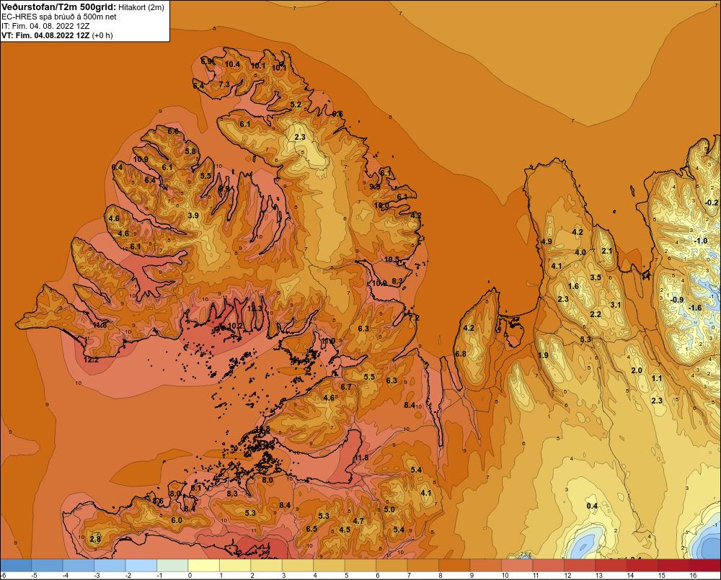Click the IT: Fim. 04. 08. 2022 12Z line
721x580 pixels.
[x=45, y=26]
